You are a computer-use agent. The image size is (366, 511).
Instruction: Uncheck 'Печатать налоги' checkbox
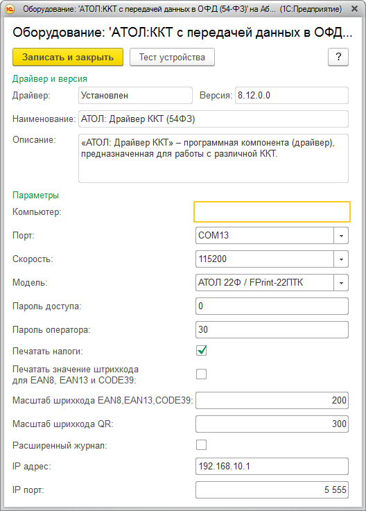(x=202, y=351)
